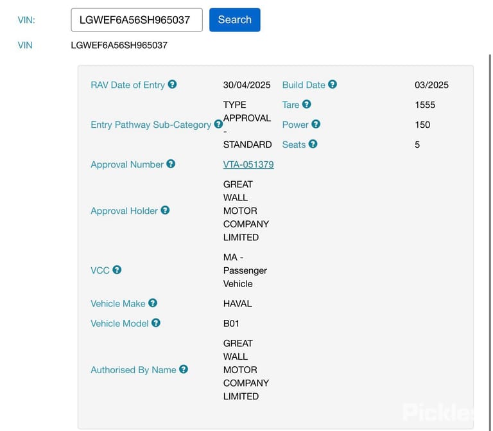Click the help icon next to VCC

click(117, 270)
